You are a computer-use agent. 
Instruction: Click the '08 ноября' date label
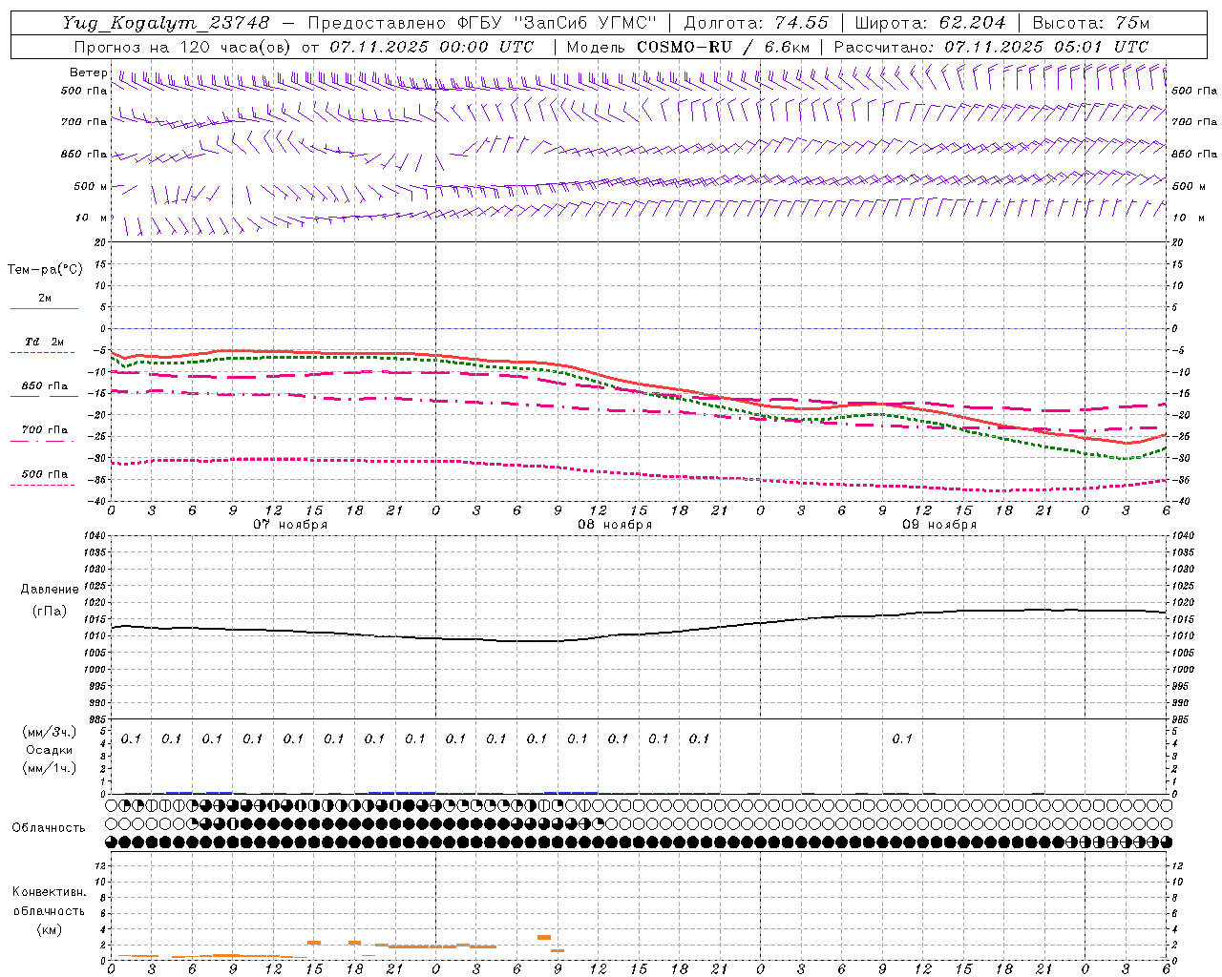[x=615, y=525]
